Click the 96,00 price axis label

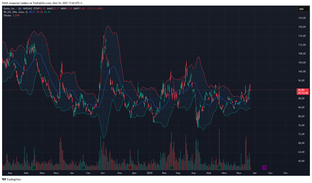302,80
